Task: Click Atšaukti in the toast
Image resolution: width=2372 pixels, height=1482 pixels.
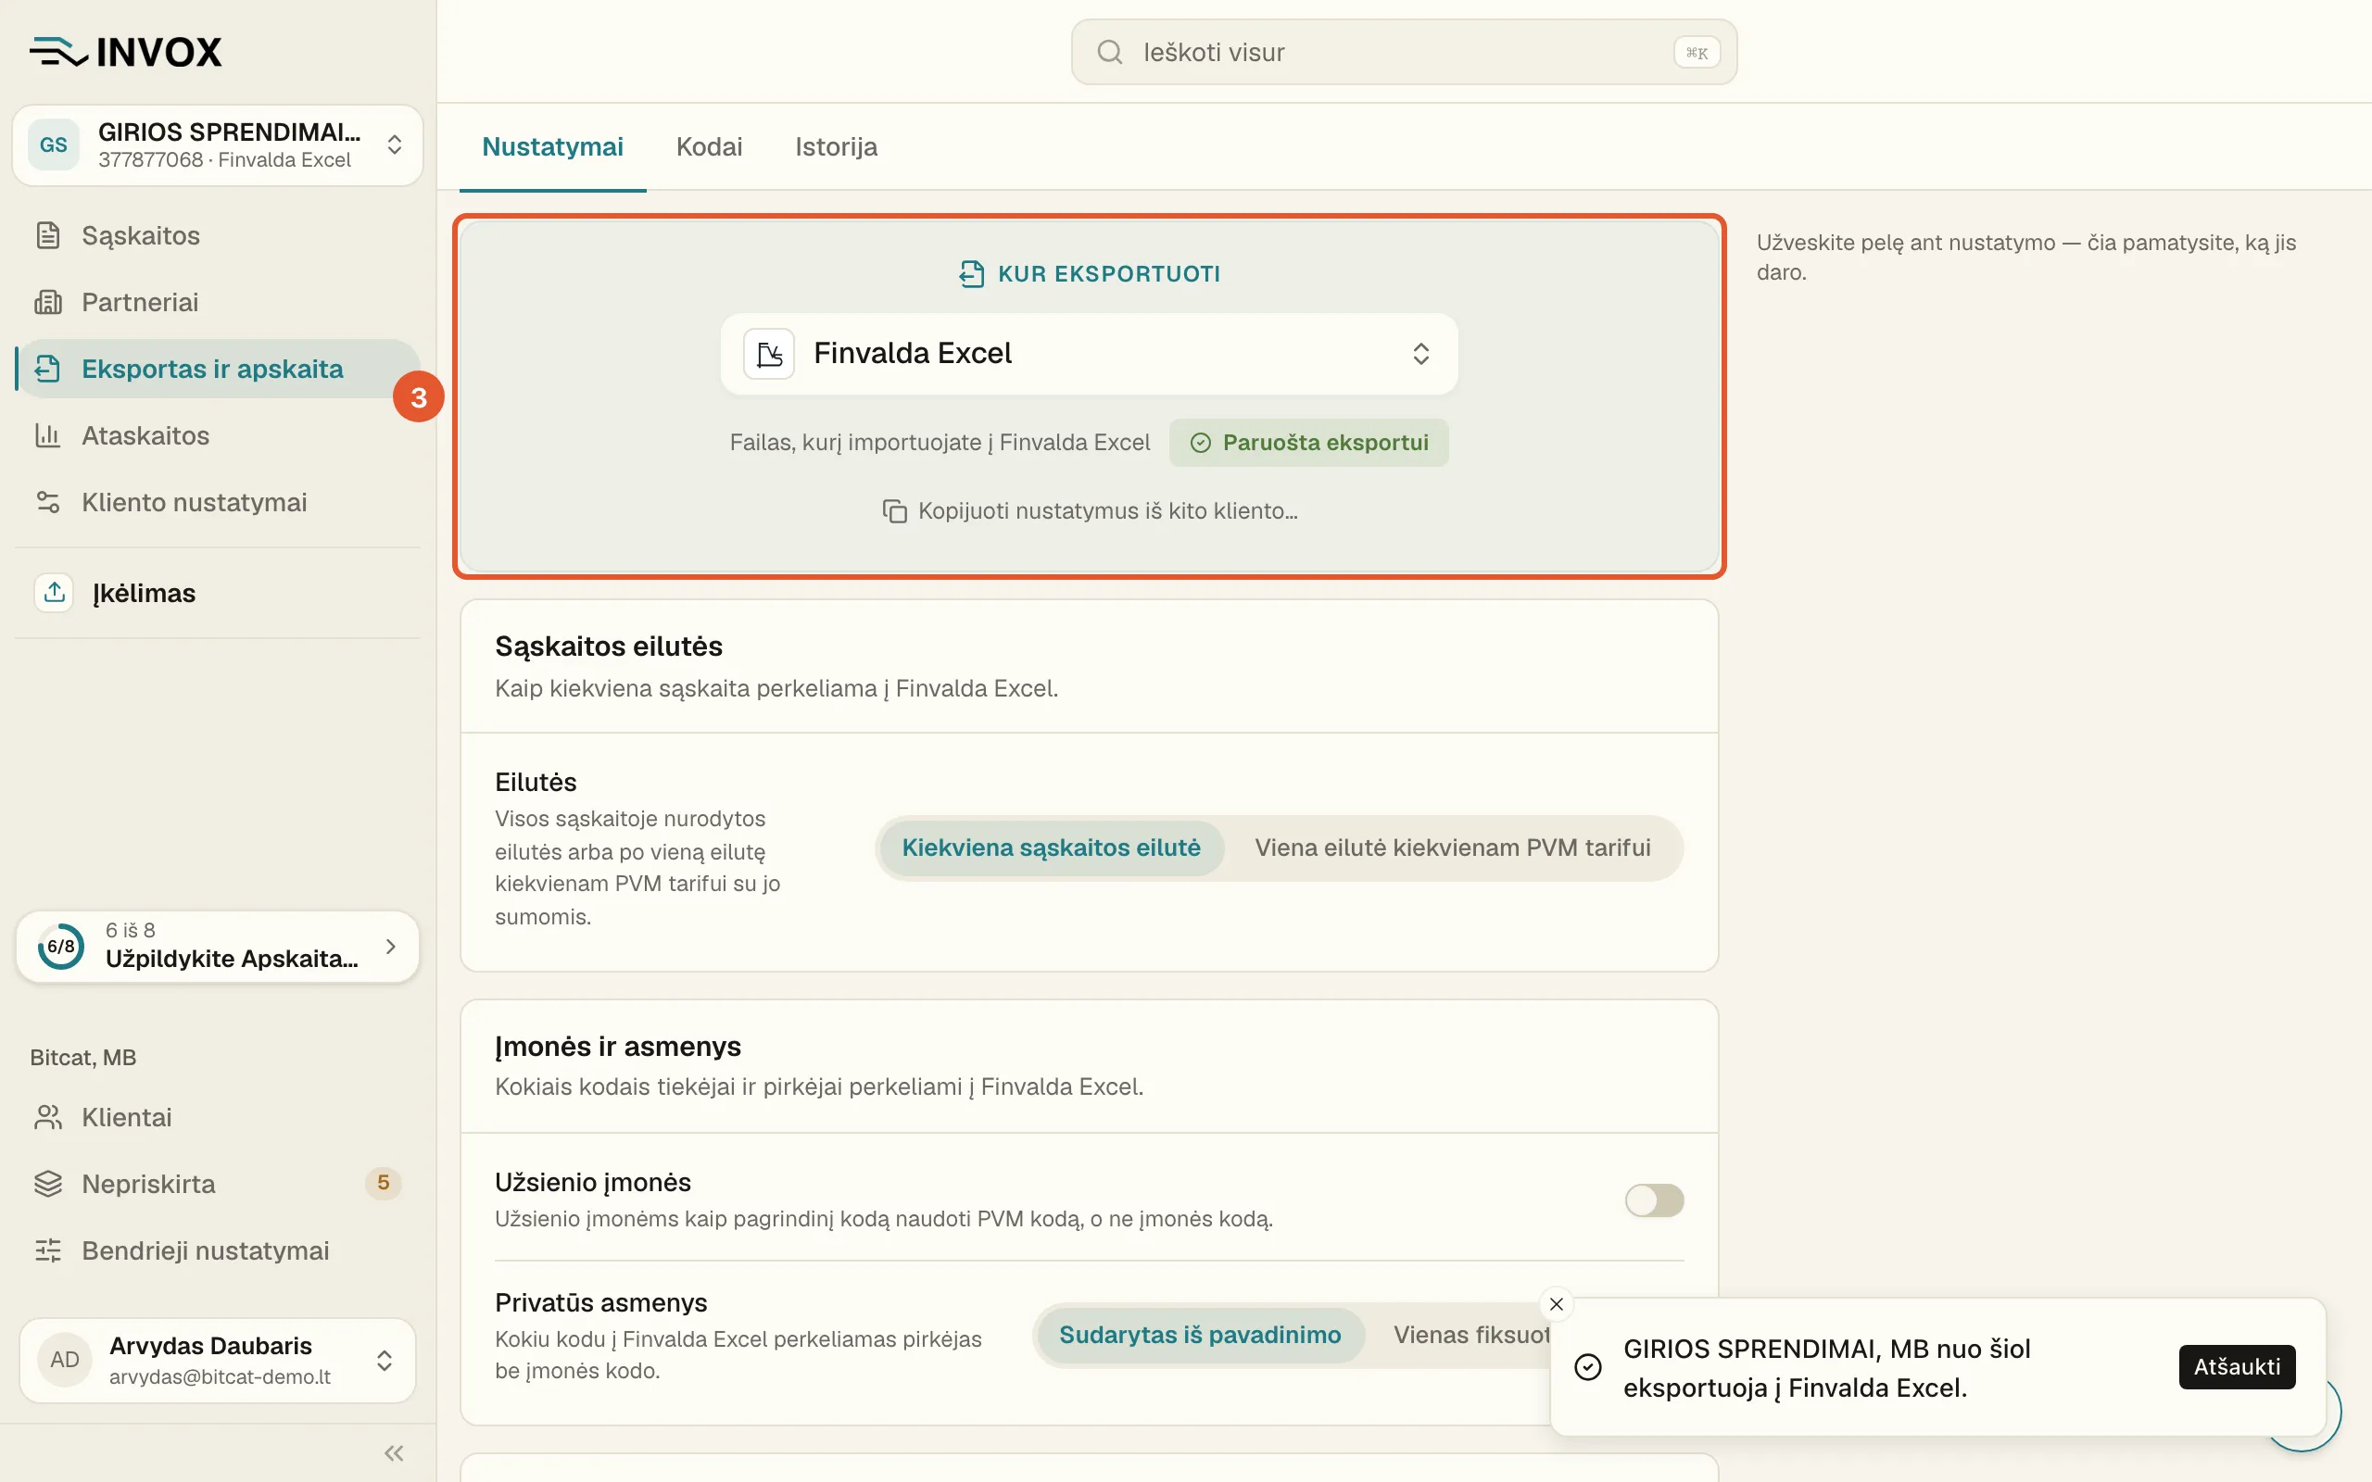Action: [x=2237, y=1367]
